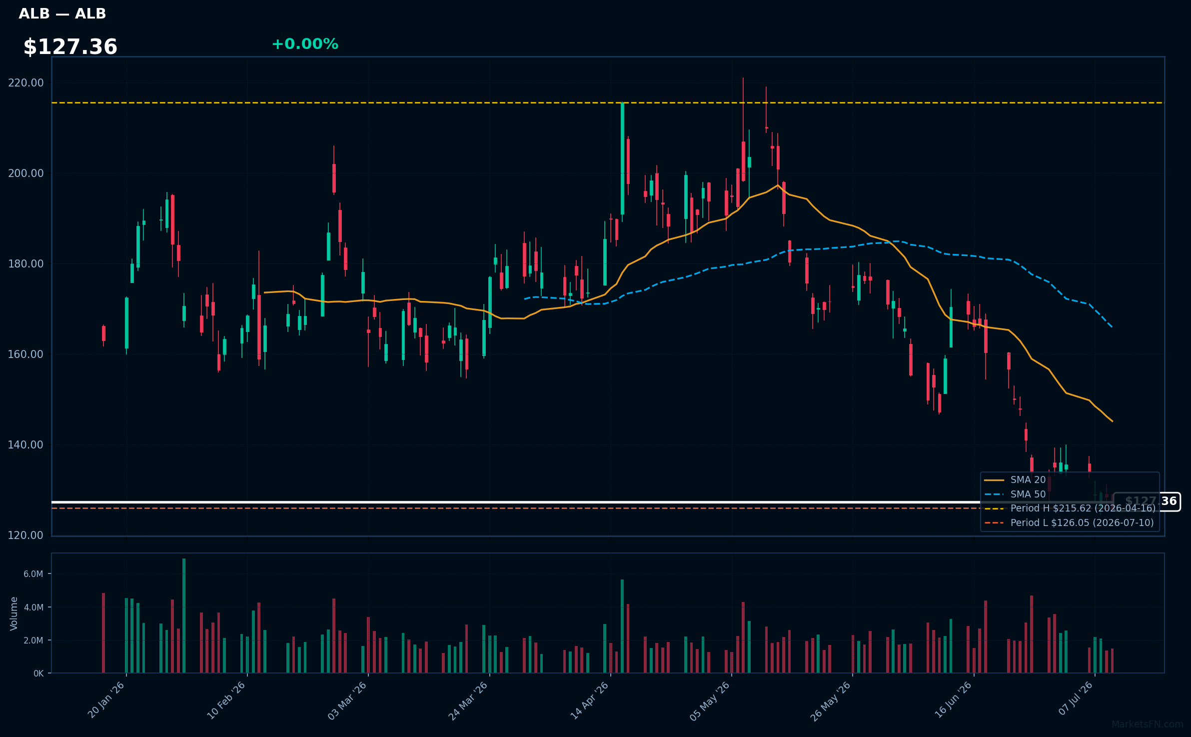Click the 6.0M volume axis label
The width and height of the screenshot is (1191, 737).
[x=33, y=574]
